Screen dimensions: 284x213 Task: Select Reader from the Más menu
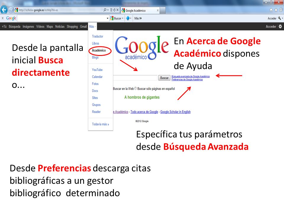coord(96,112)
